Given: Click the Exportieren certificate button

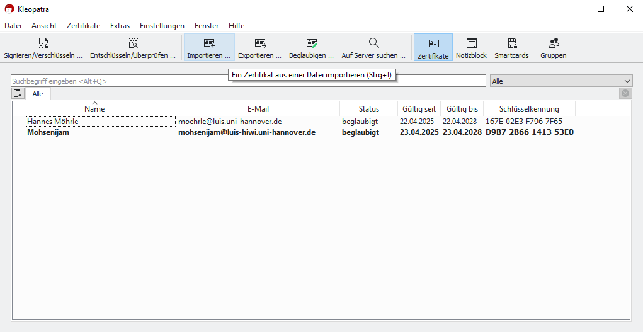Looking at the screenshot, I should 260,48.
